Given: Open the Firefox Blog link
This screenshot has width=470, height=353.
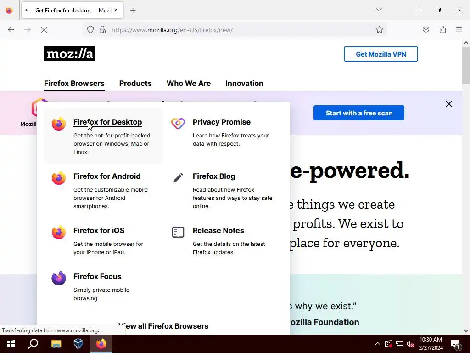Looking at the screenshot, I should tap(214, 176).
